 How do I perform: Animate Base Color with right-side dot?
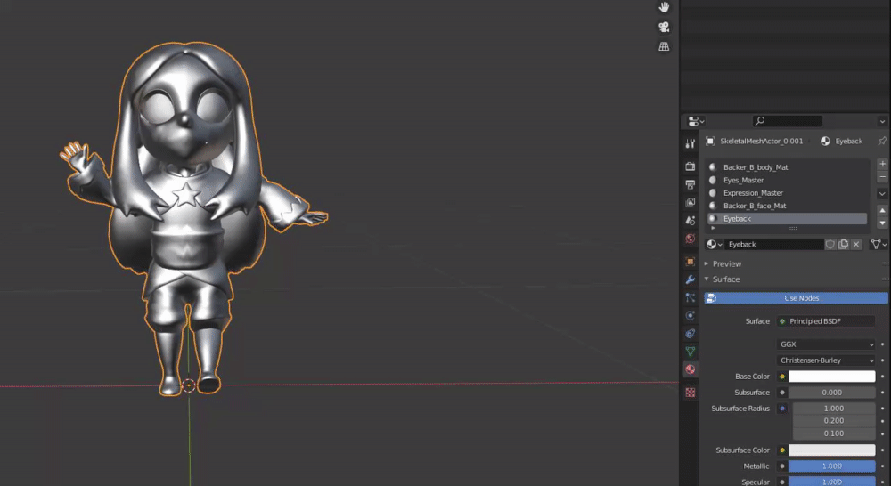[x=882, y=377]
